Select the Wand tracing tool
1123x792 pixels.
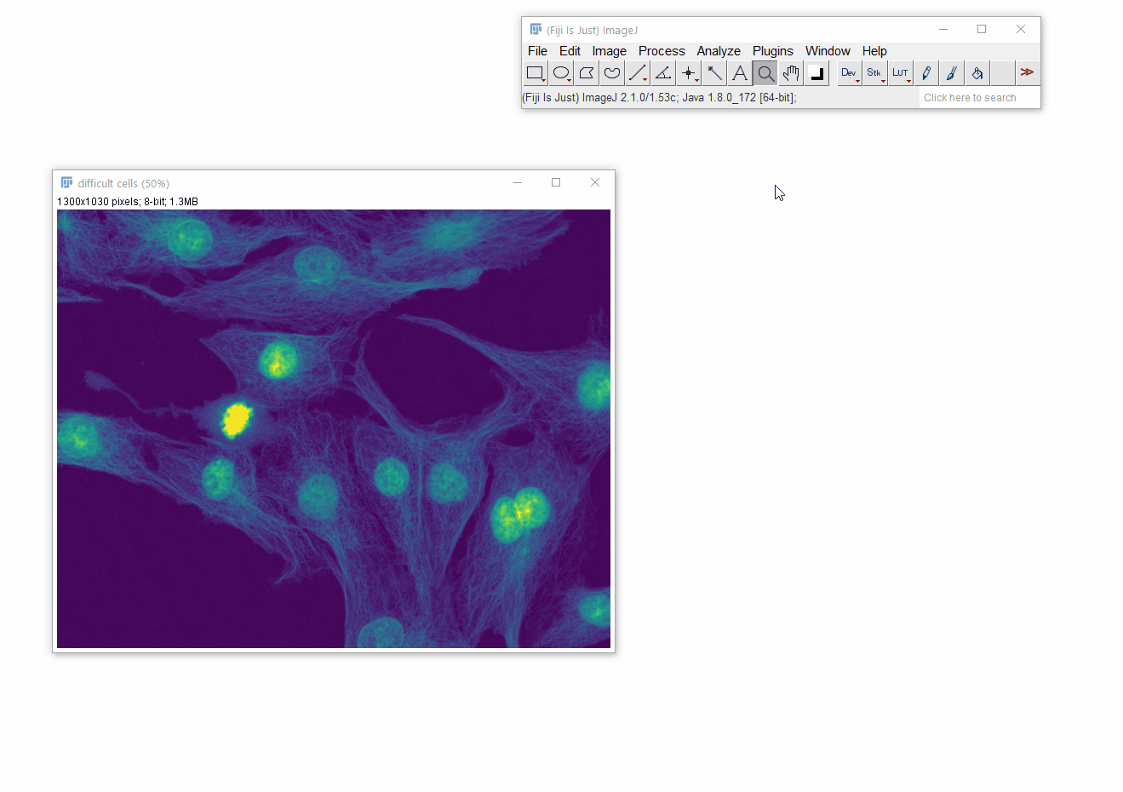[x=714, y=73]
